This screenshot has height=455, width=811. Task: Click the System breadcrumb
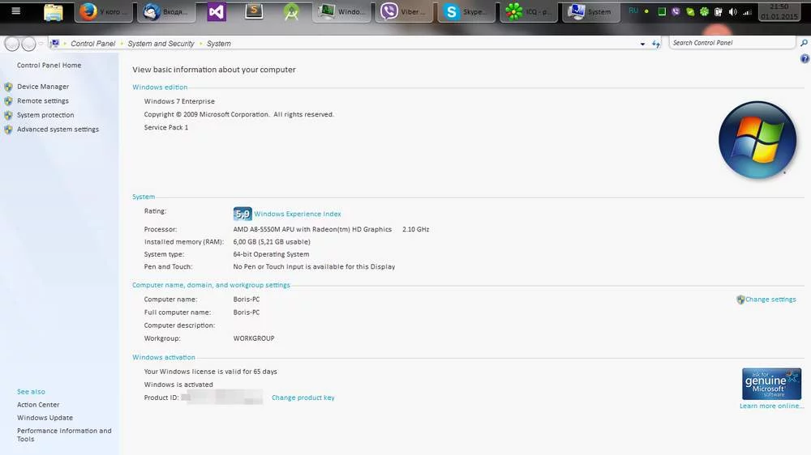coord(219,44)
